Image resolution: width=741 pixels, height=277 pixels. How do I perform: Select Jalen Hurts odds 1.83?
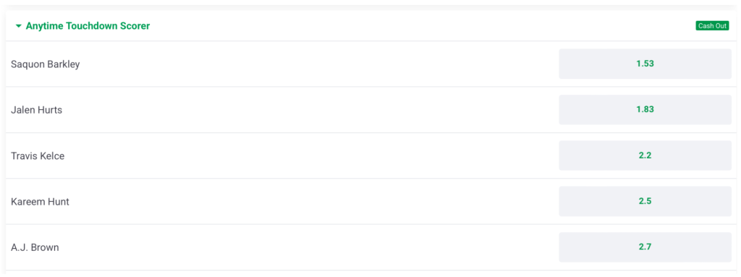coord(645,110)
